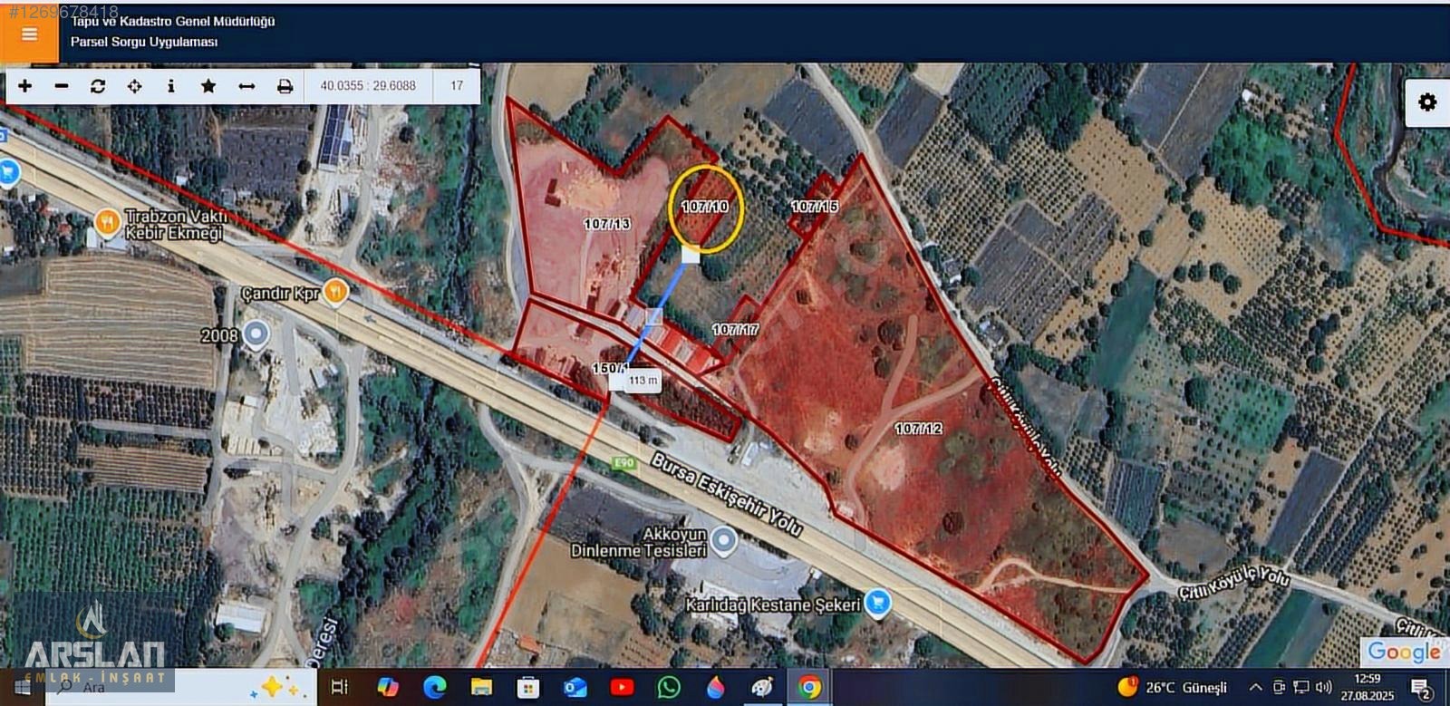Open the weather widget 26°C Güneşli
Screen dimensions: 1450x706
(1174, 687)
